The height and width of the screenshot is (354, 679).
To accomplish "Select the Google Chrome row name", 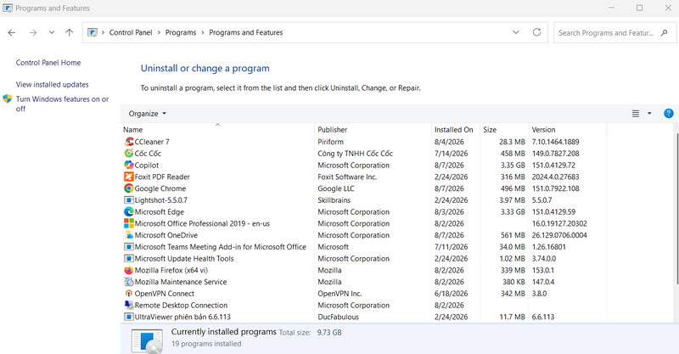I will click(x=160, y=188).
